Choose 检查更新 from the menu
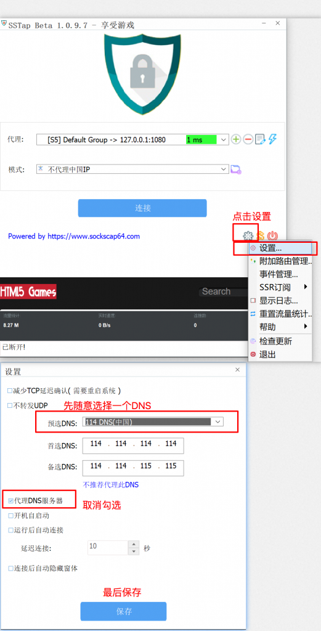321x631 pixels. 281,341
